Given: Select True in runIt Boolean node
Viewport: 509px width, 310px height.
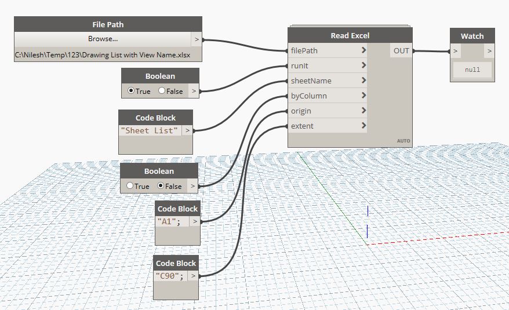Looking at the screenshot, I should (x=131, y=90).
